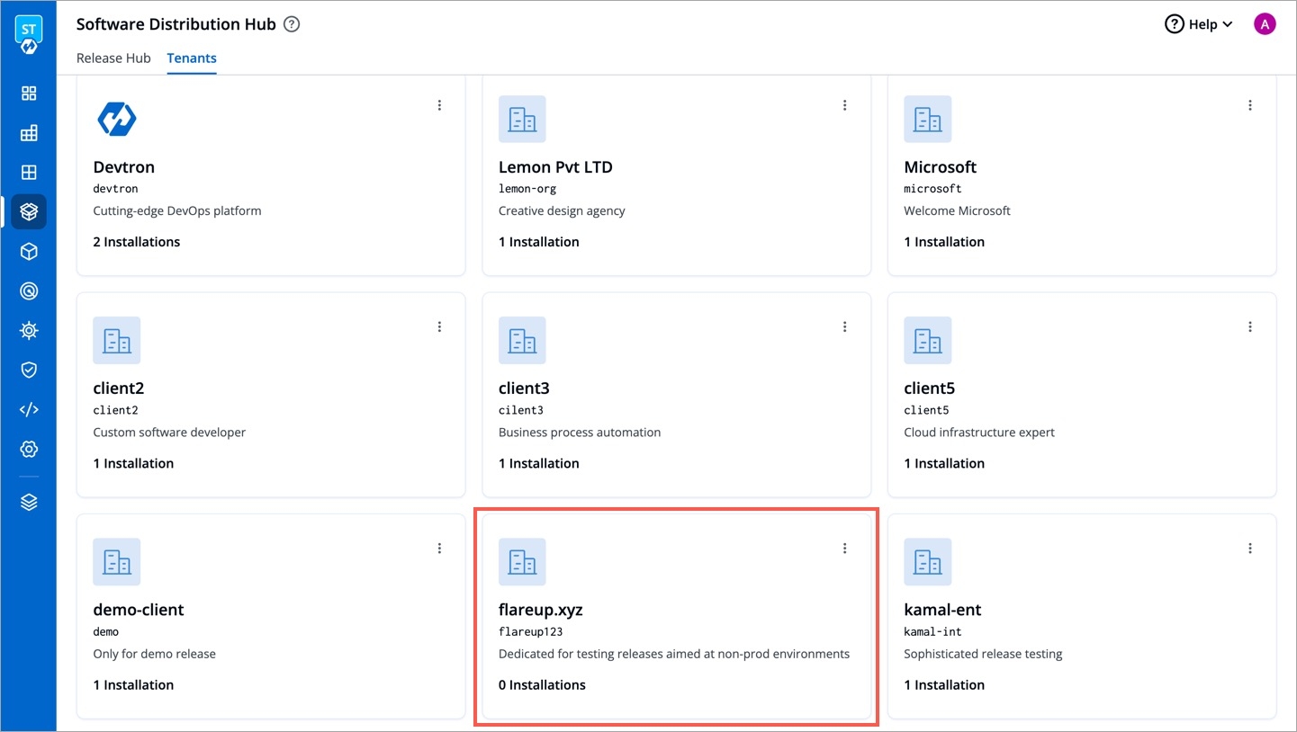Click the stacked layers icon at sidebar bottom
This screenshot has height=732, width=1297.
pyautogui.click(x=29, y=502)
